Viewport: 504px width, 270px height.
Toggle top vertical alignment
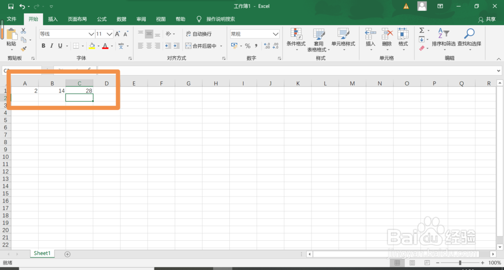click(x=141, y=34)
